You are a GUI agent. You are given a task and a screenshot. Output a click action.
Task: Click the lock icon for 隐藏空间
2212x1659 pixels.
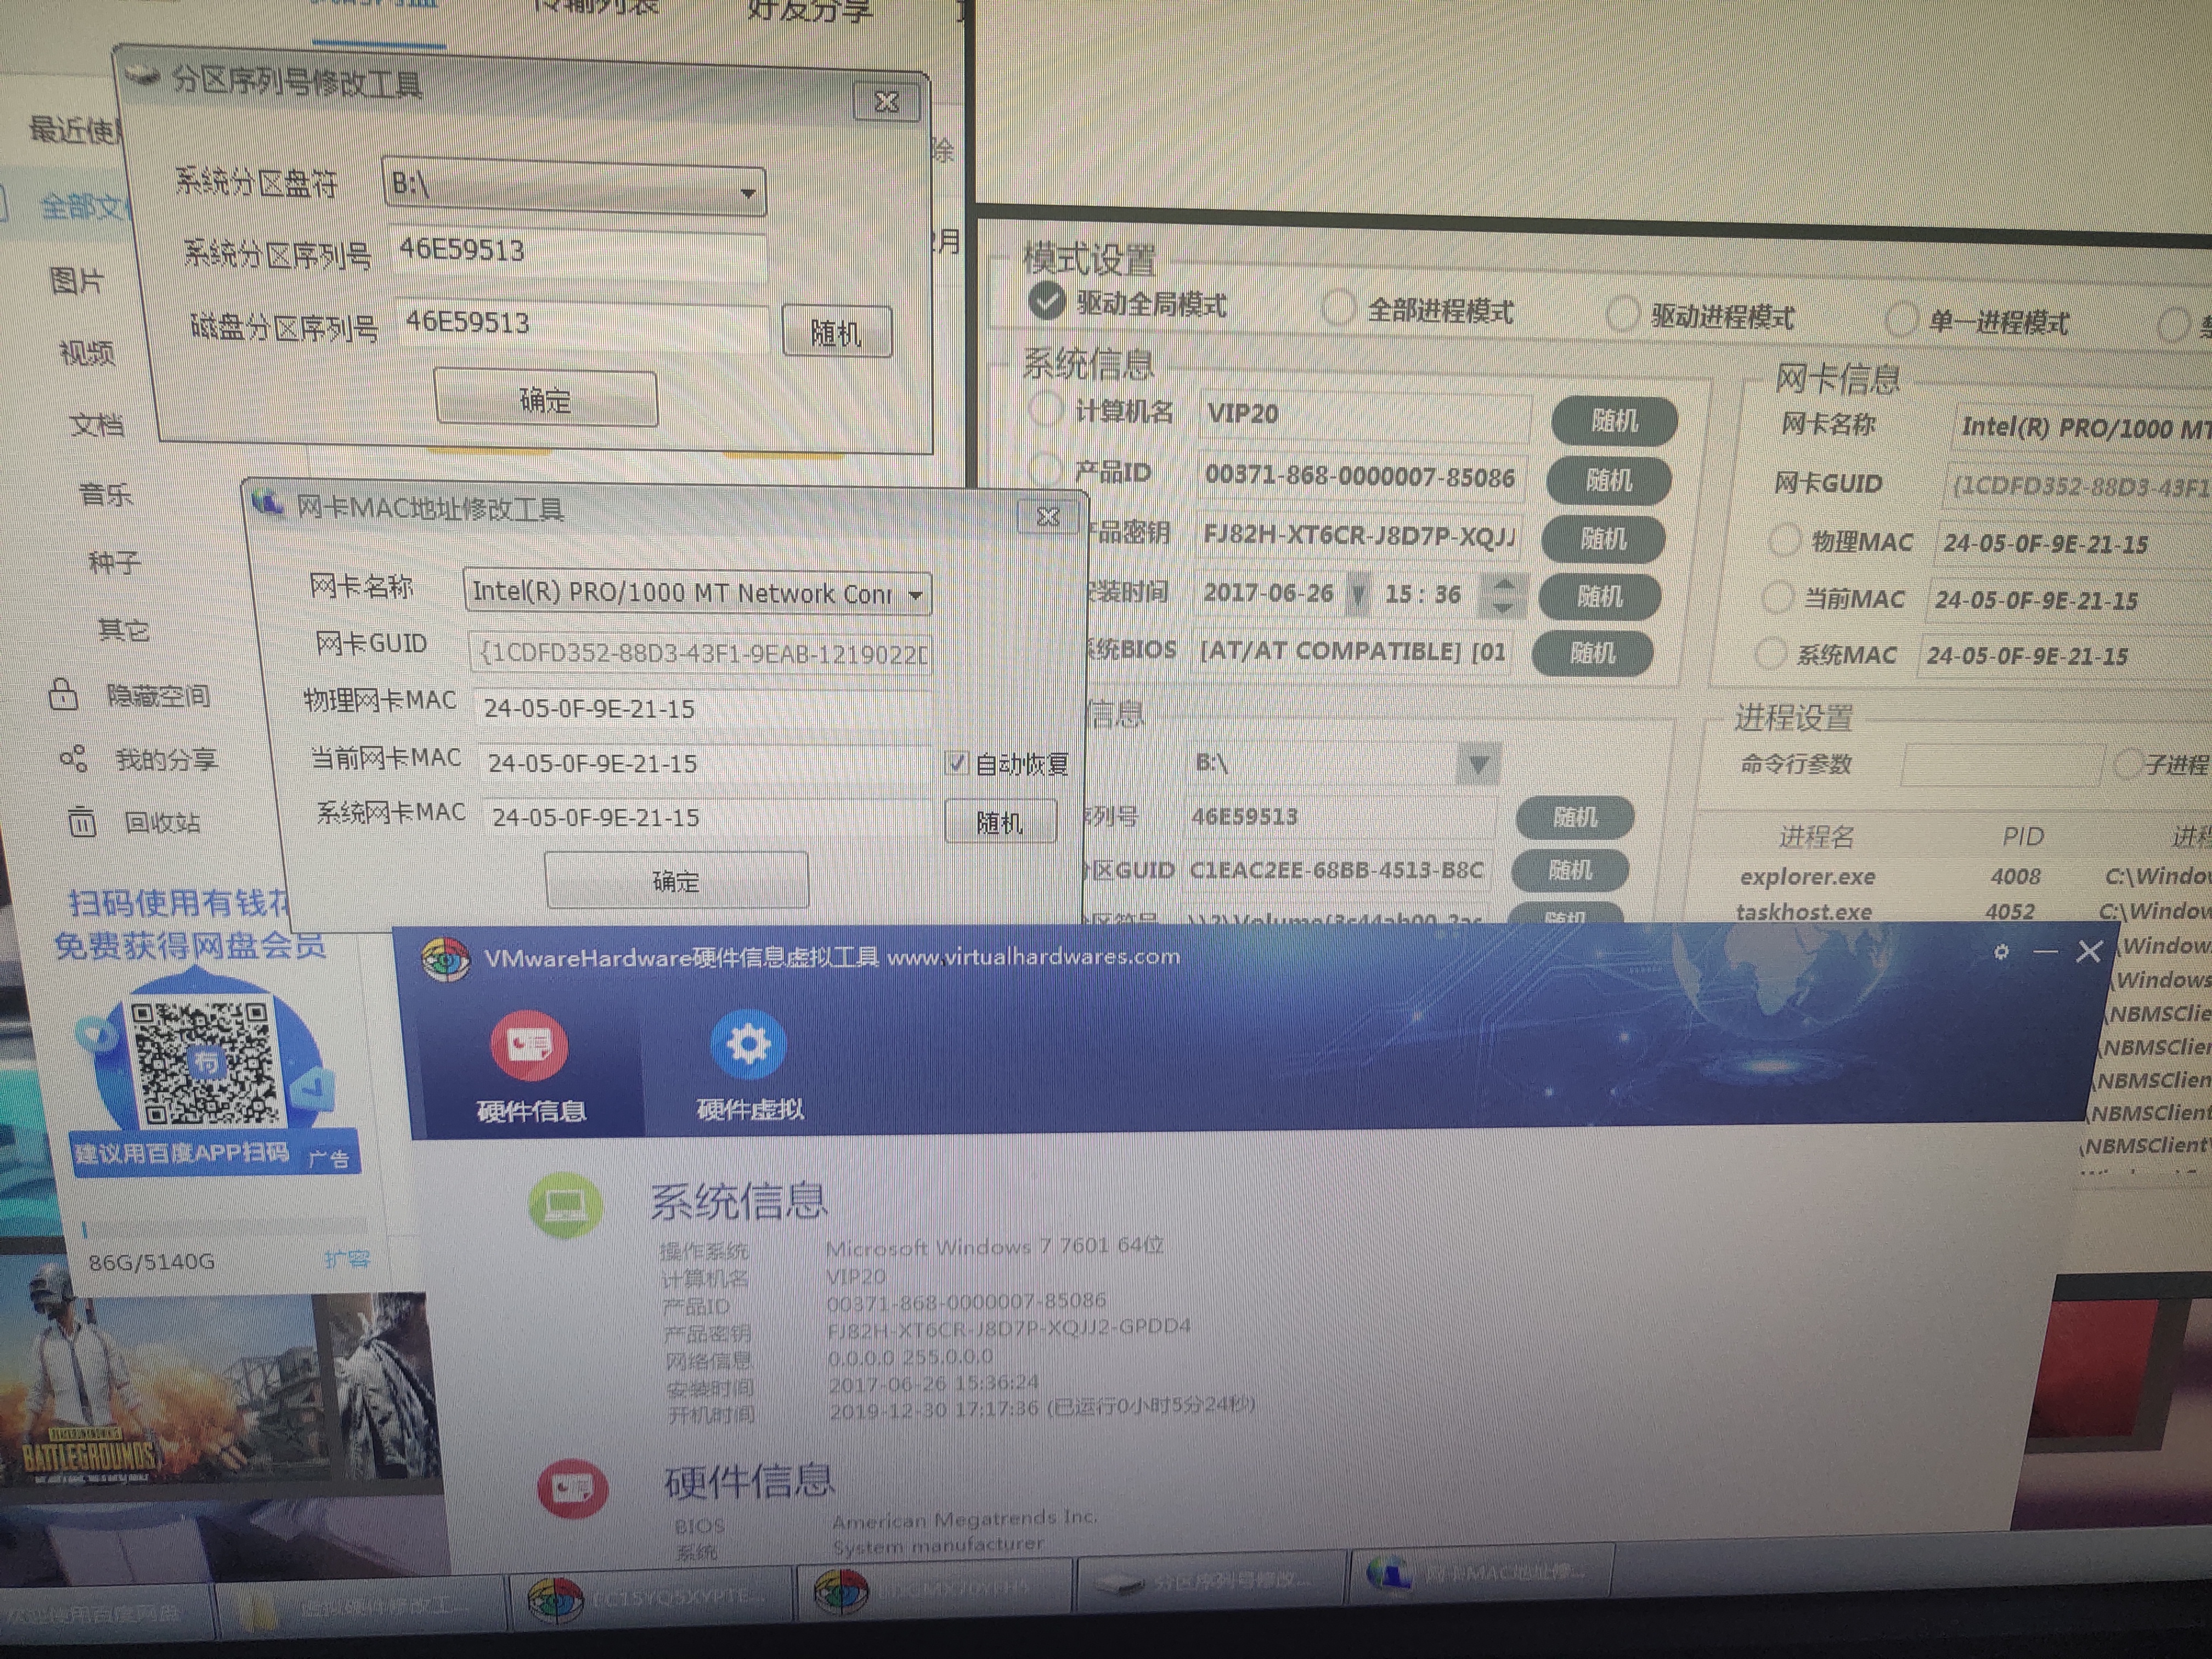click(64, 694)
